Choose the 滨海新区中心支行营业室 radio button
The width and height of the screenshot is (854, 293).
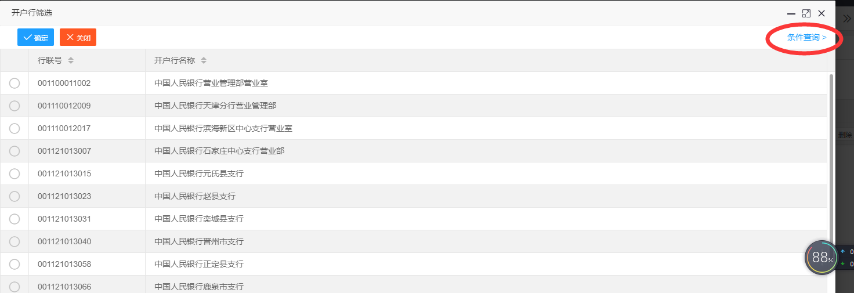pos(15,128)
